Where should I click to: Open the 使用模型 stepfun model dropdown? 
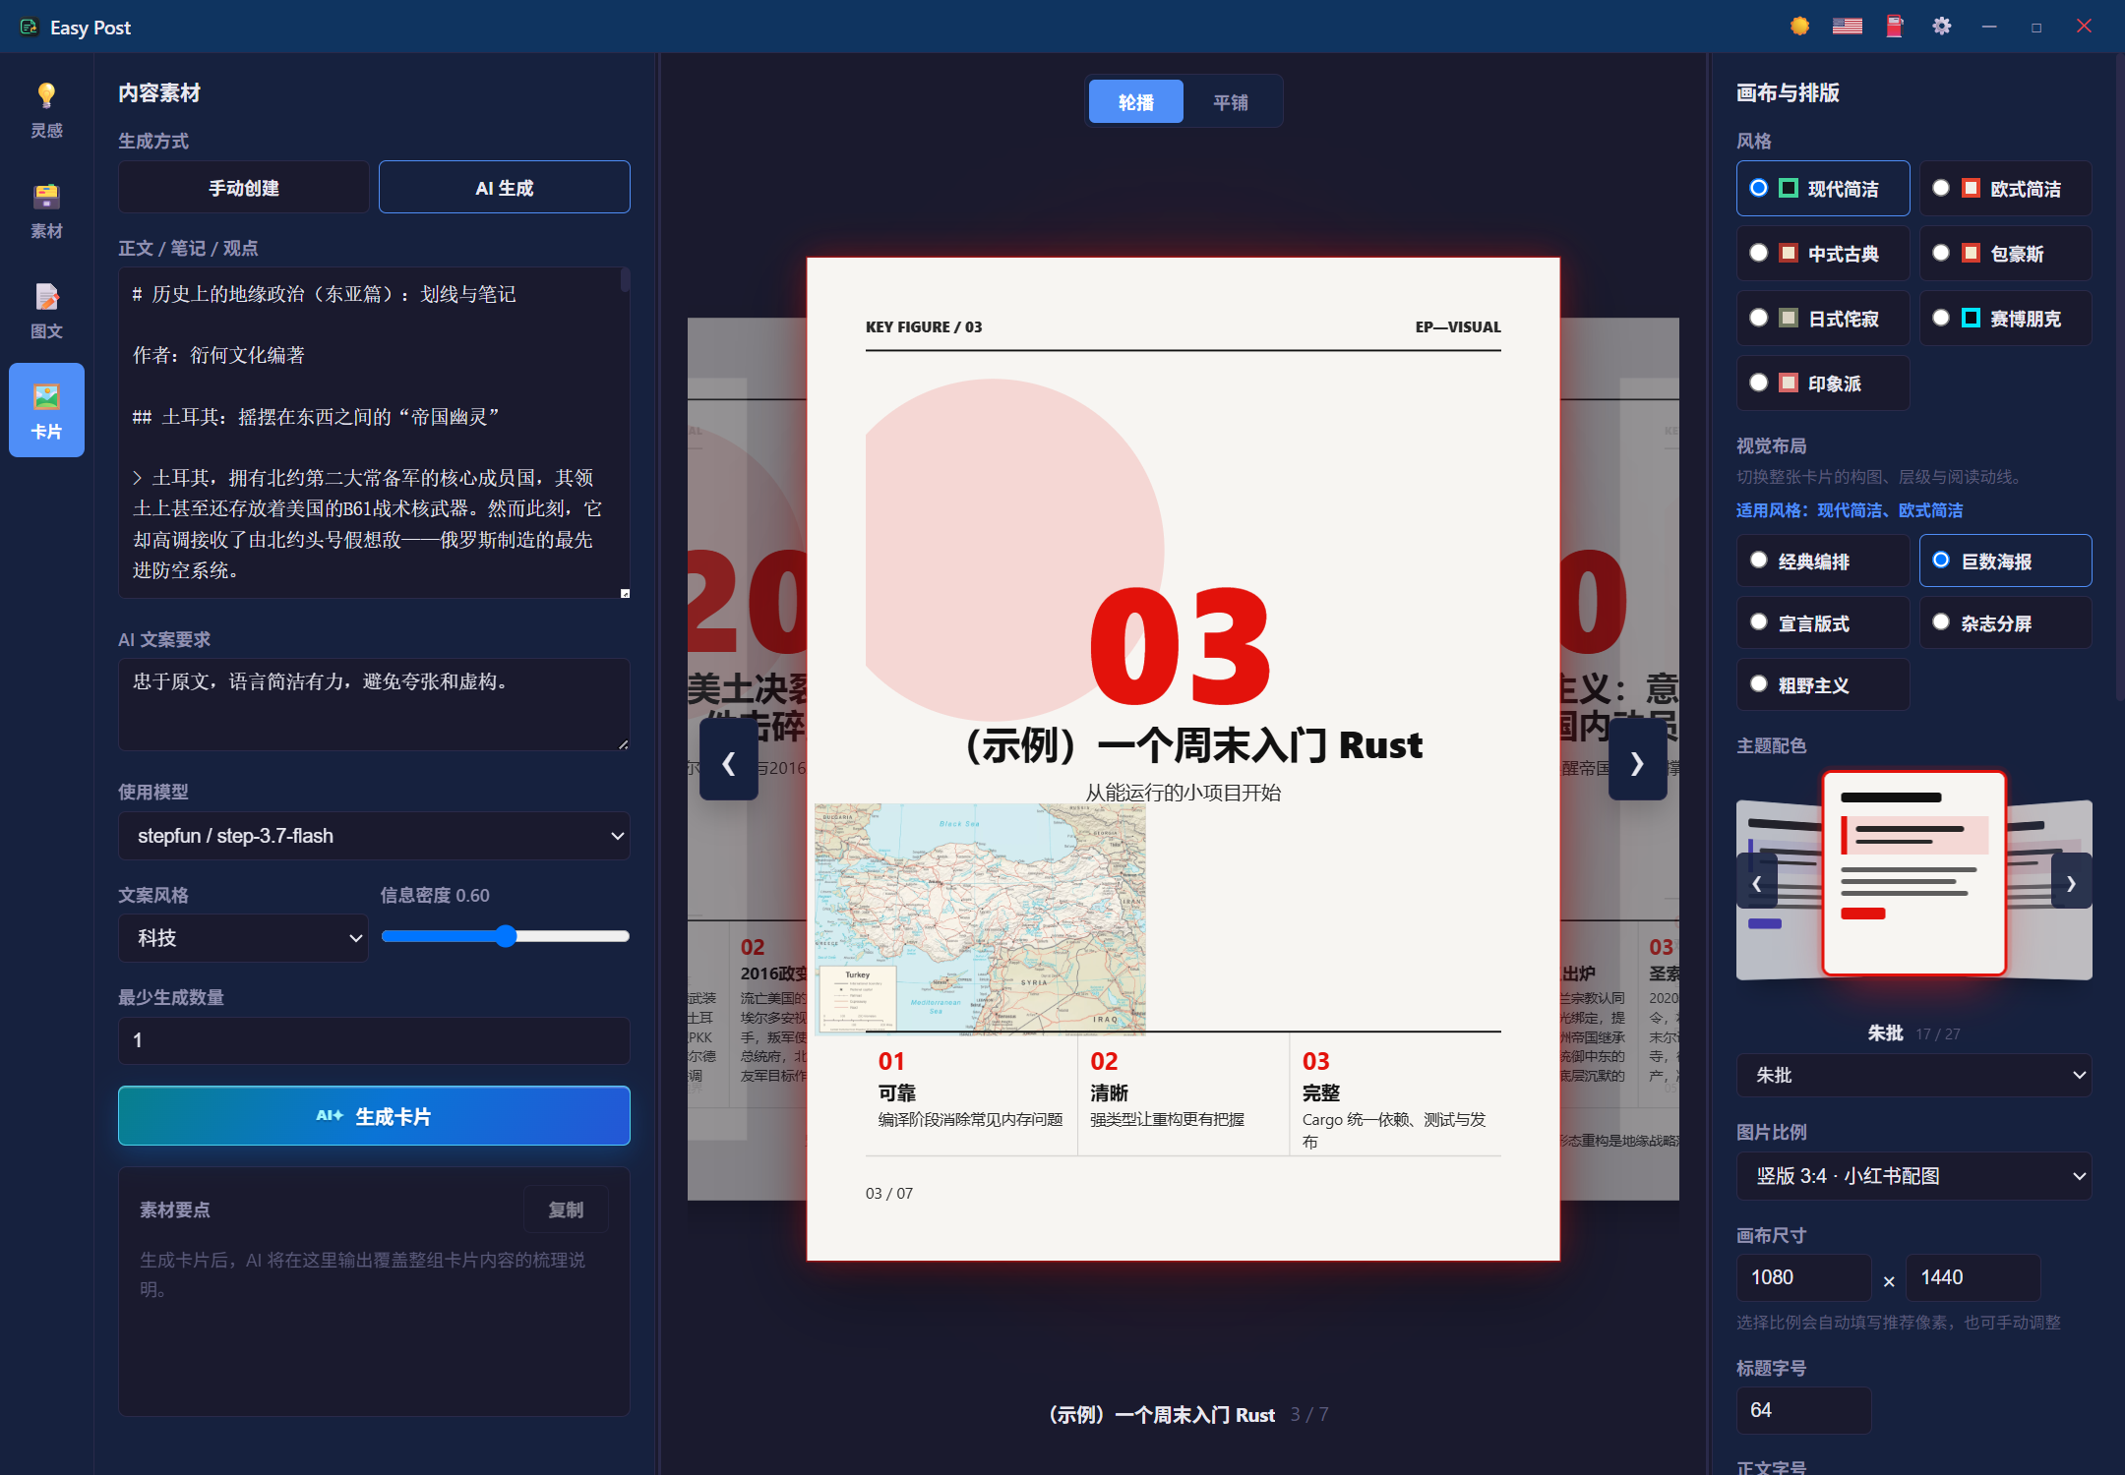tap(374, 836)
